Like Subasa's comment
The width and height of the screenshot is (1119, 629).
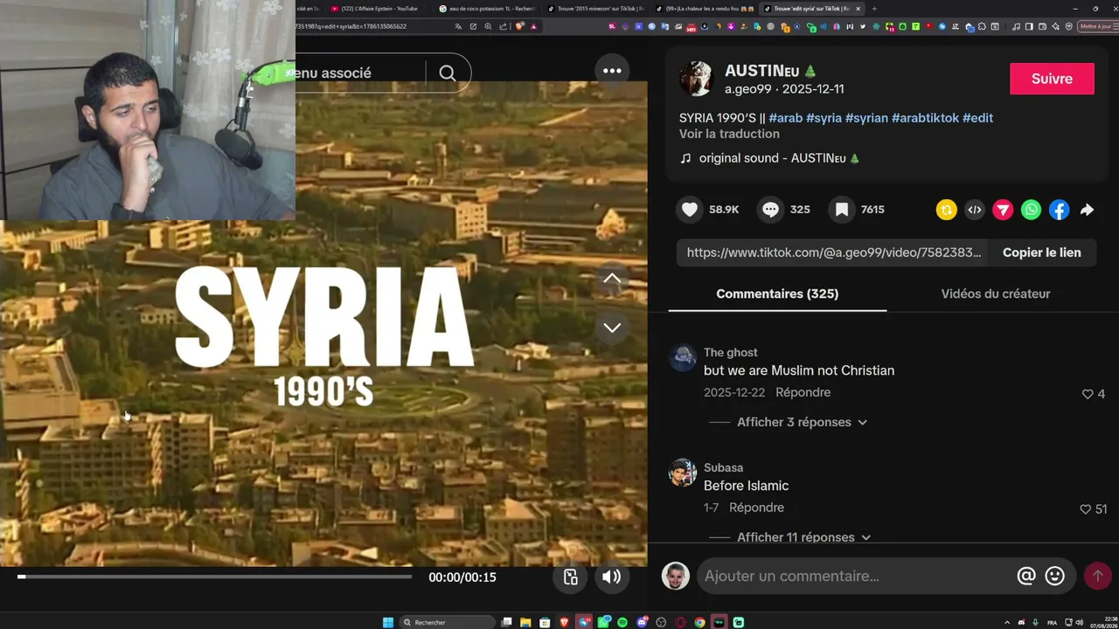[x=1085, y=509]
